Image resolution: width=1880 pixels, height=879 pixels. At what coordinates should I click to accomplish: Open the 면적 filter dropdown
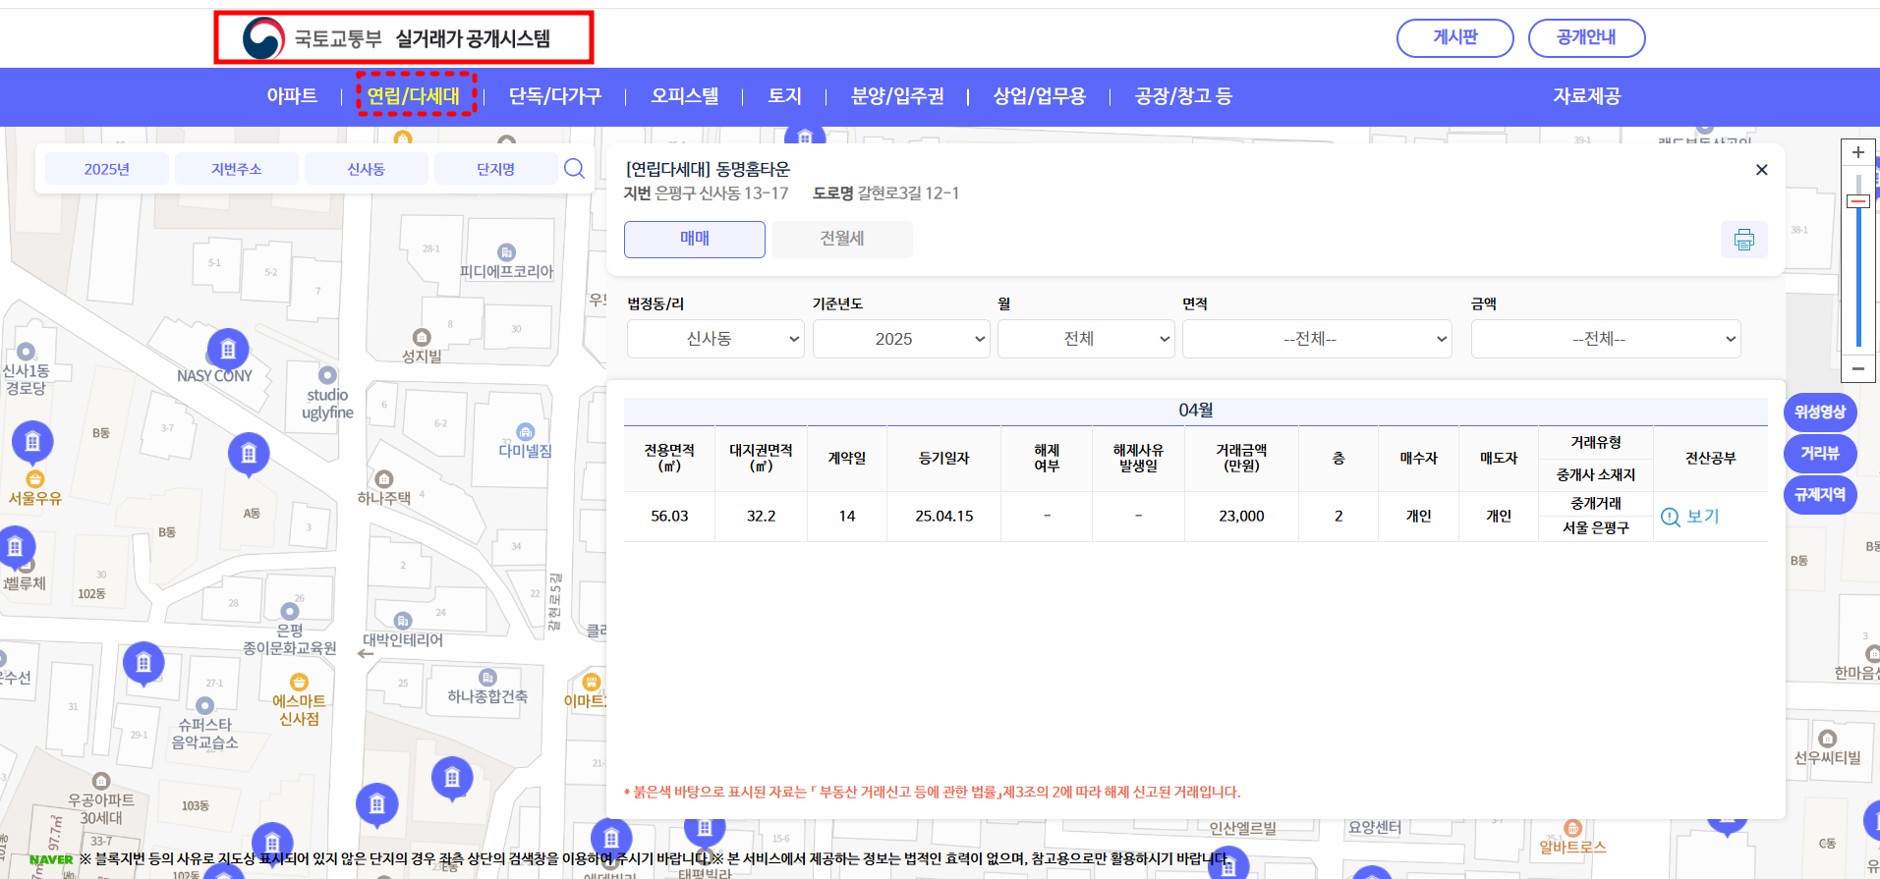[1317, 339]
